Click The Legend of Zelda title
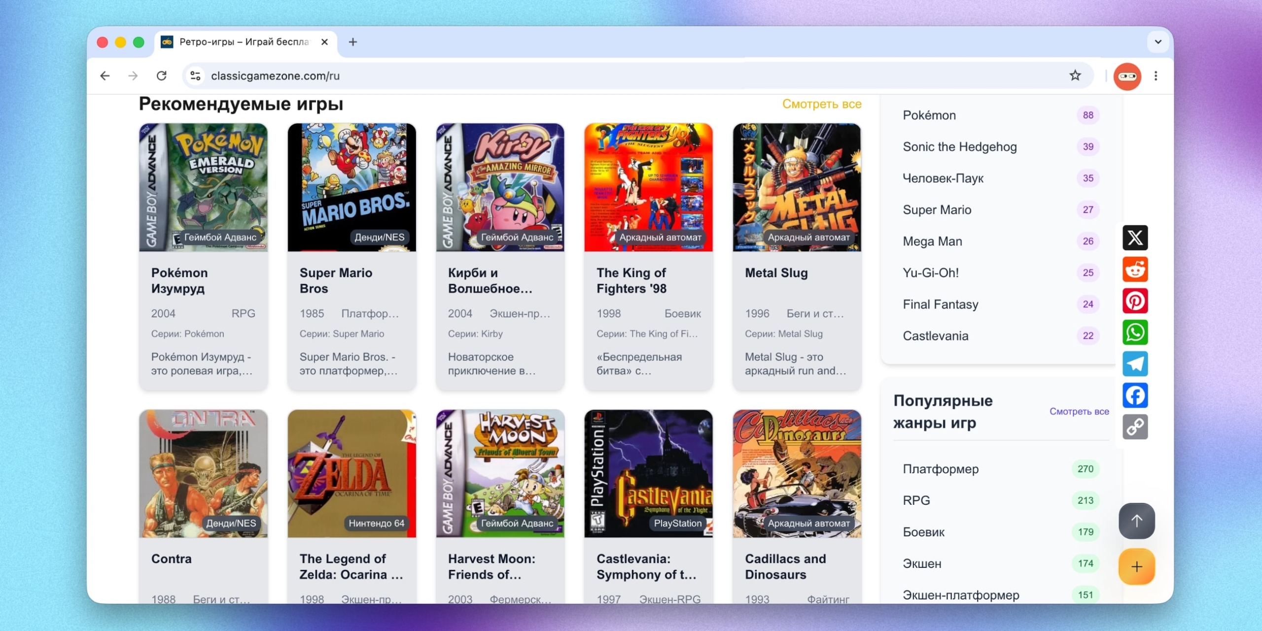Screen dimensions: 1262x631 click(351, 566)
